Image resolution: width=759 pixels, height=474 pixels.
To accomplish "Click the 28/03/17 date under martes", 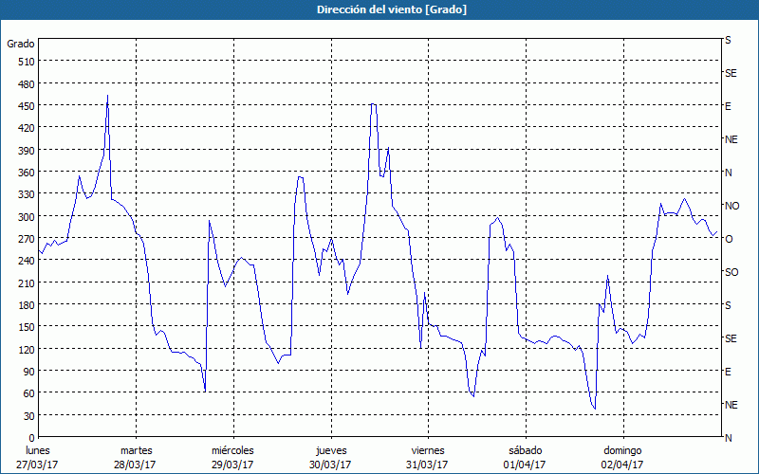I will pyautogui.click(x=136, y=465).
